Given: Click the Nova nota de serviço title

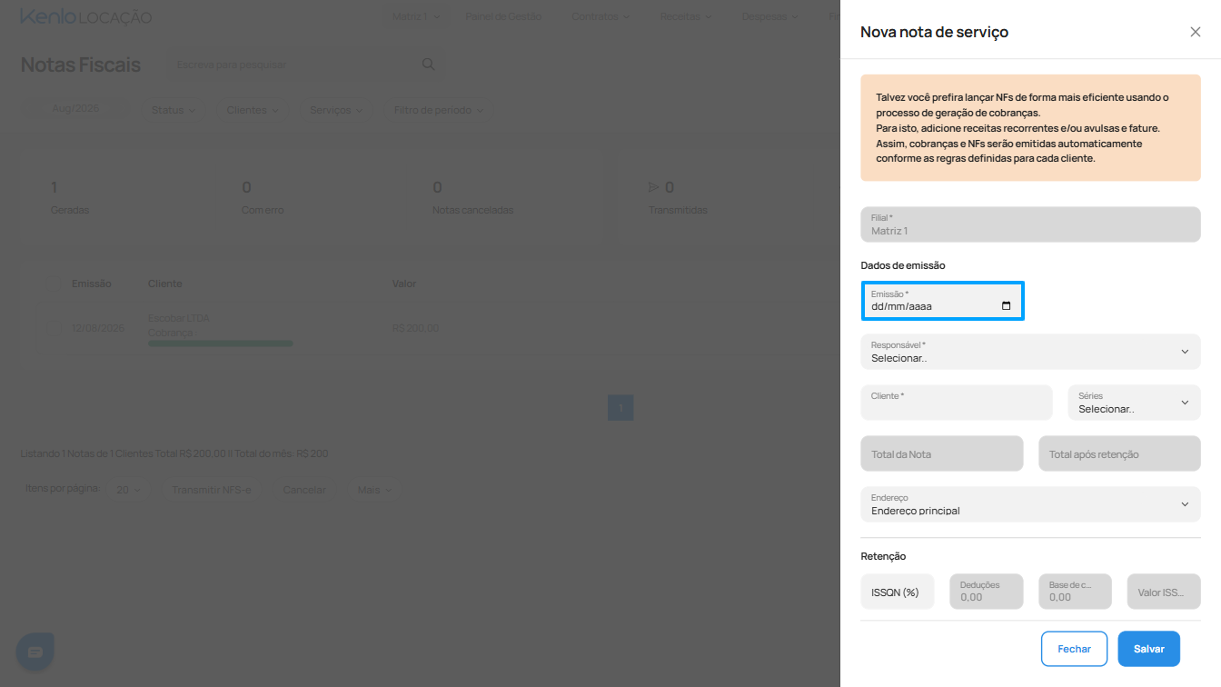Looking at the screenshot, I should (x=934, y=32).
